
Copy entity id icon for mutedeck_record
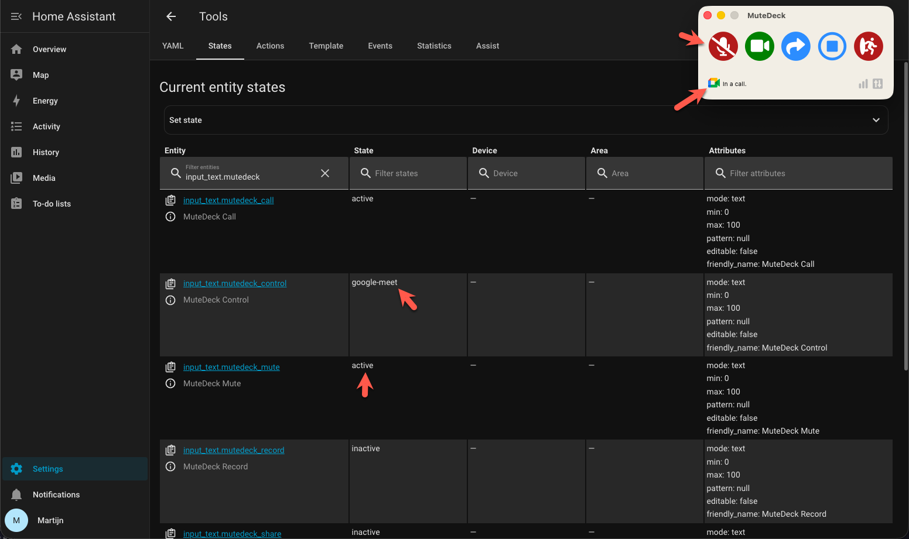coord(170,450)
